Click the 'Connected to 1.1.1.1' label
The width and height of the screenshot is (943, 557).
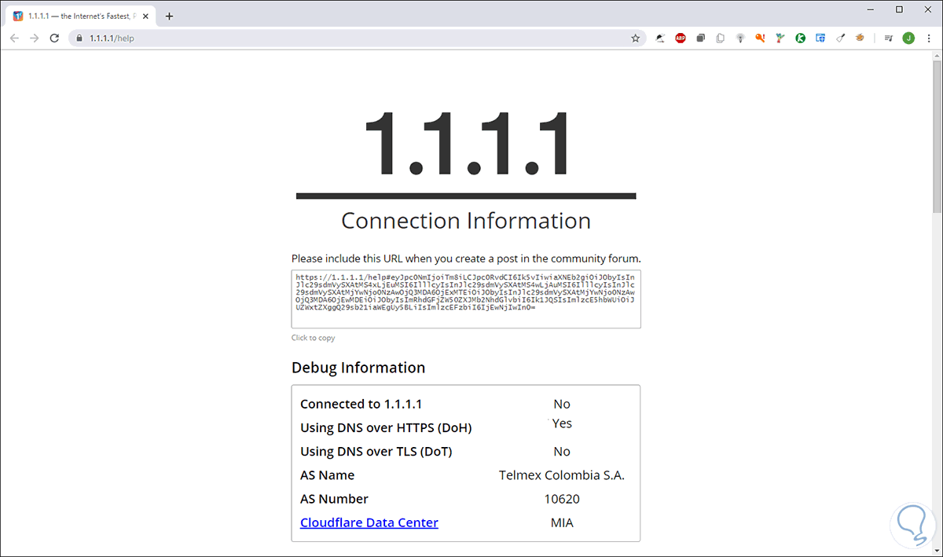[361, 405]
